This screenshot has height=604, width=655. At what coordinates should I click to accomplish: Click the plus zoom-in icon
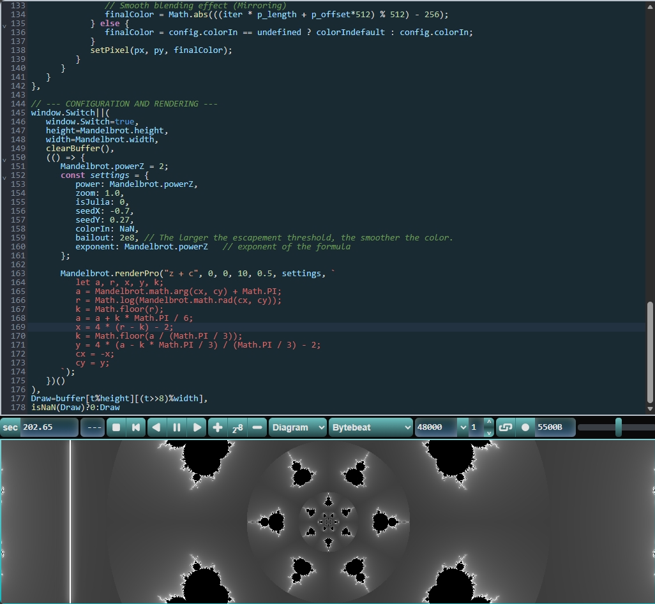coord(218,427)
